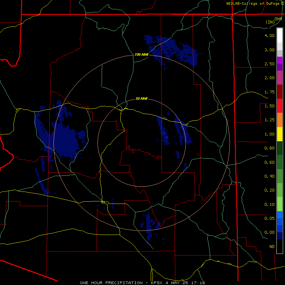This screenshot has height=285, width=285.
Task: Select the 0.10 legend value
Action: pyautogui.click(x=269, y=205)
